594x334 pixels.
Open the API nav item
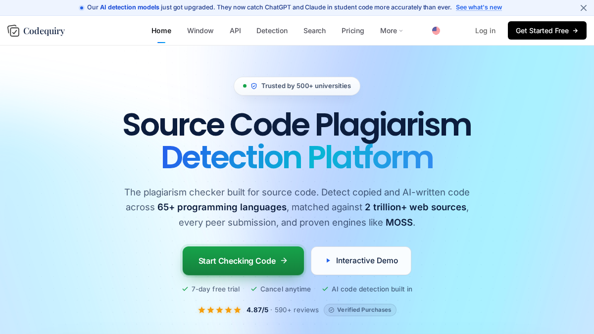[x=235, y=31]
